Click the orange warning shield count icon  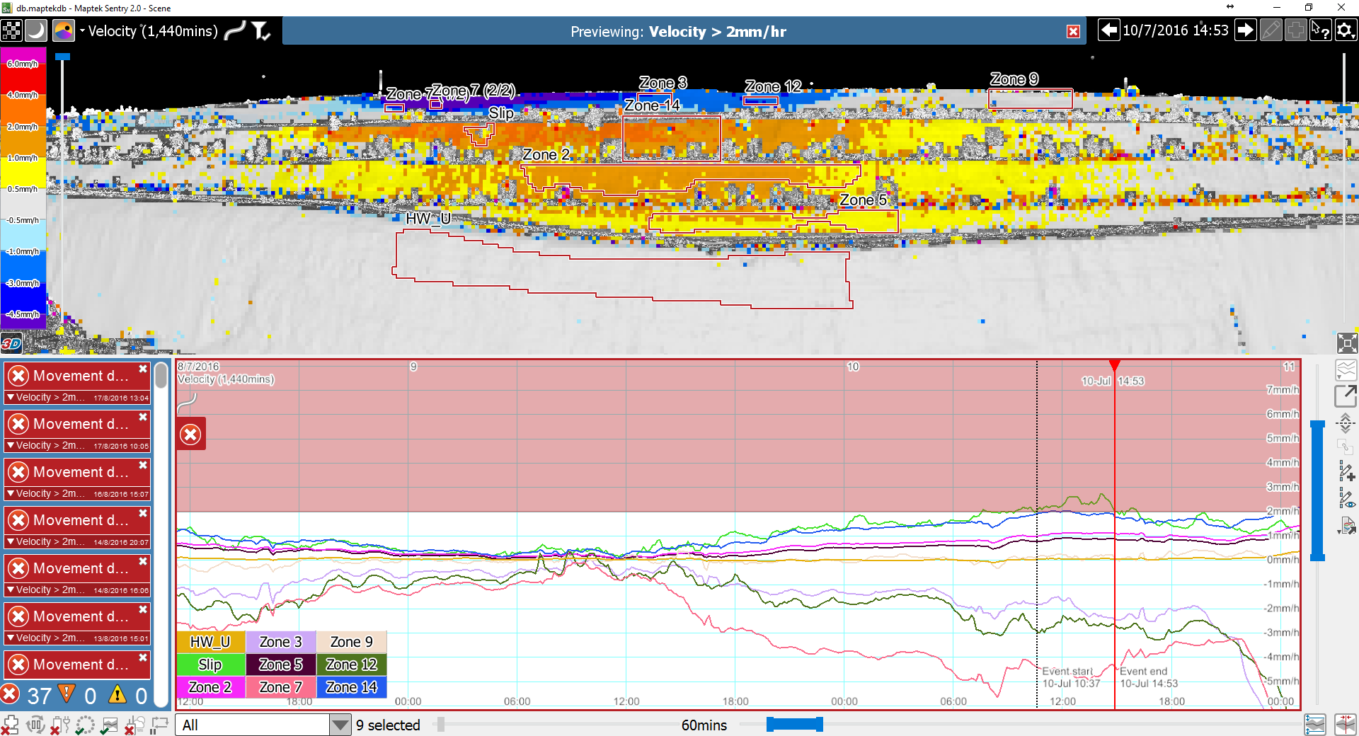click(67, 694)
